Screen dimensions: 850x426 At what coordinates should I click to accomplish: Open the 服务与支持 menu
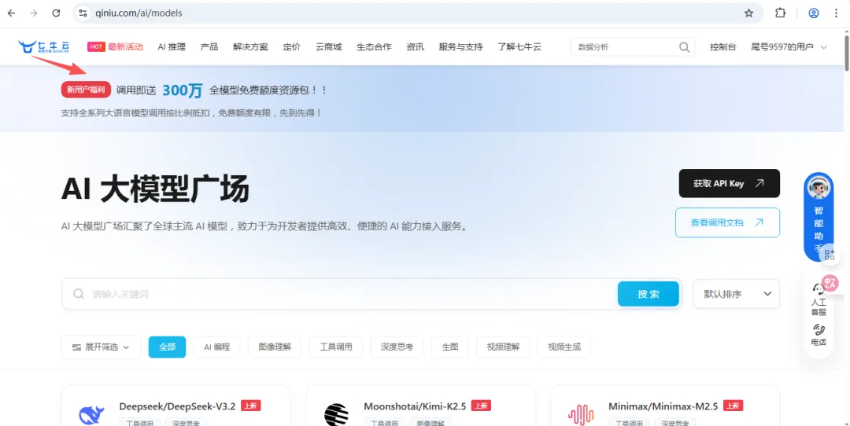click(x=460, y=47)
